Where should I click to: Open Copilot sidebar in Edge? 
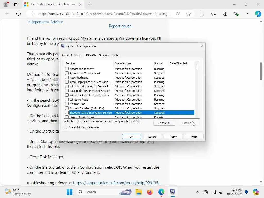[x=258, y=14]
